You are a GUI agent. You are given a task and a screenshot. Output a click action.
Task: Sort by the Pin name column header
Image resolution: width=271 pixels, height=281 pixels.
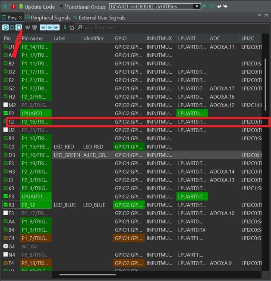click(x=32, y=38)
